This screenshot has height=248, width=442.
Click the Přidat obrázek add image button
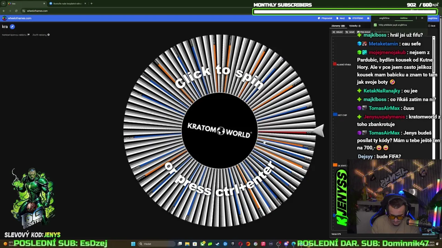pyautogui.click(x=364, y=32)
